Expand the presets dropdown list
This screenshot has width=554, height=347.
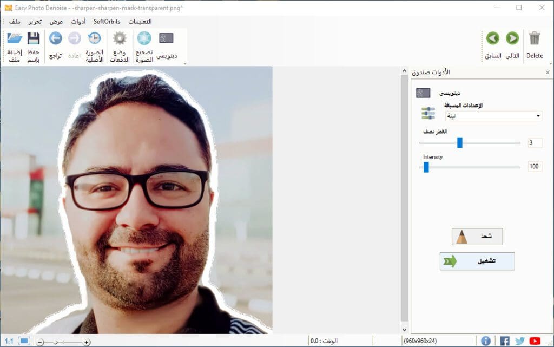click(x=538, y=116)
